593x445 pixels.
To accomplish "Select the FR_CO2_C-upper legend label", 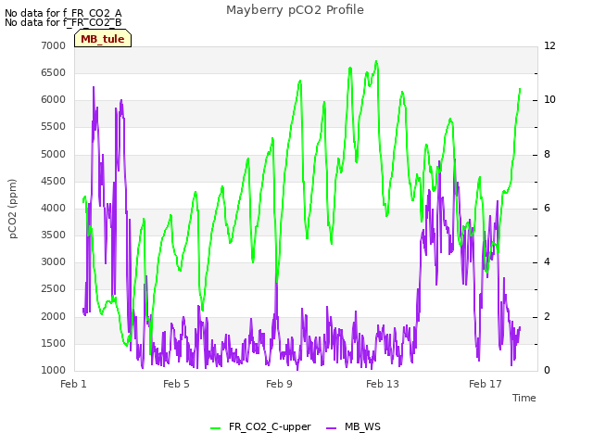I will [270, 426].
